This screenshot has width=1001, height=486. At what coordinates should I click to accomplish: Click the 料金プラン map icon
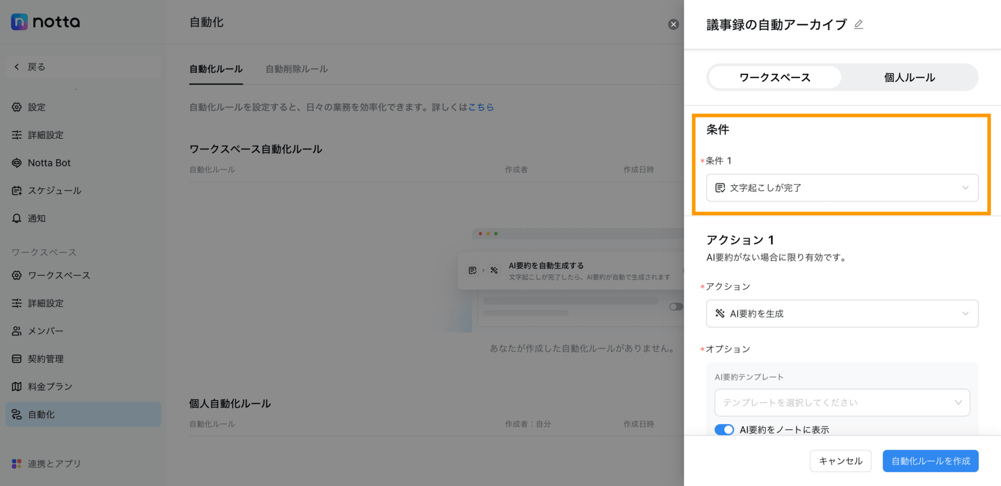pyautogui.click(x=17, y=387)
